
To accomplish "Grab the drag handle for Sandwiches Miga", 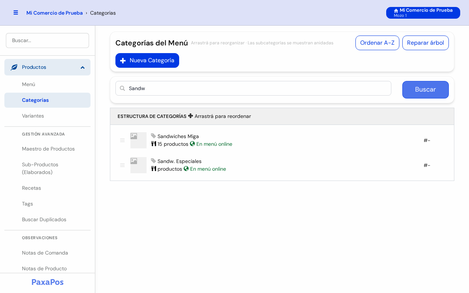I will coord(122,140).
